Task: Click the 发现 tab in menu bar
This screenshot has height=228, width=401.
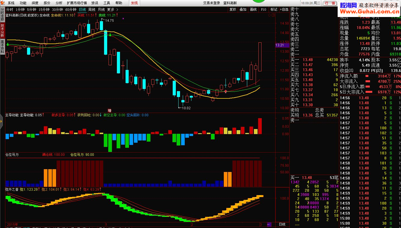Action: coord(134,3)
